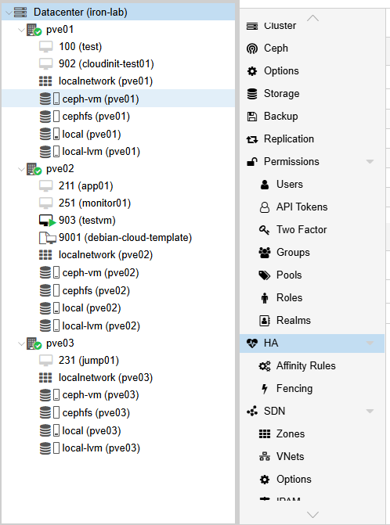Click the menu scroll-up chevron
The width and height of the screenshot is (390, 525).
[x=312, y=18]
